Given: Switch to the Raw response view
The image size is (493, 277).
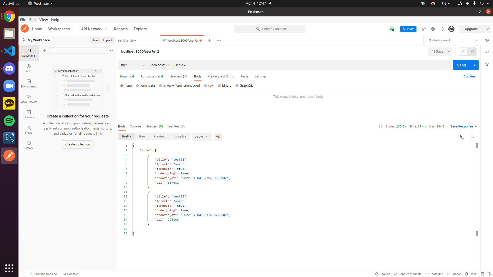Looking at the screenshot, I should pyautogui.click(x=142, y=136).
